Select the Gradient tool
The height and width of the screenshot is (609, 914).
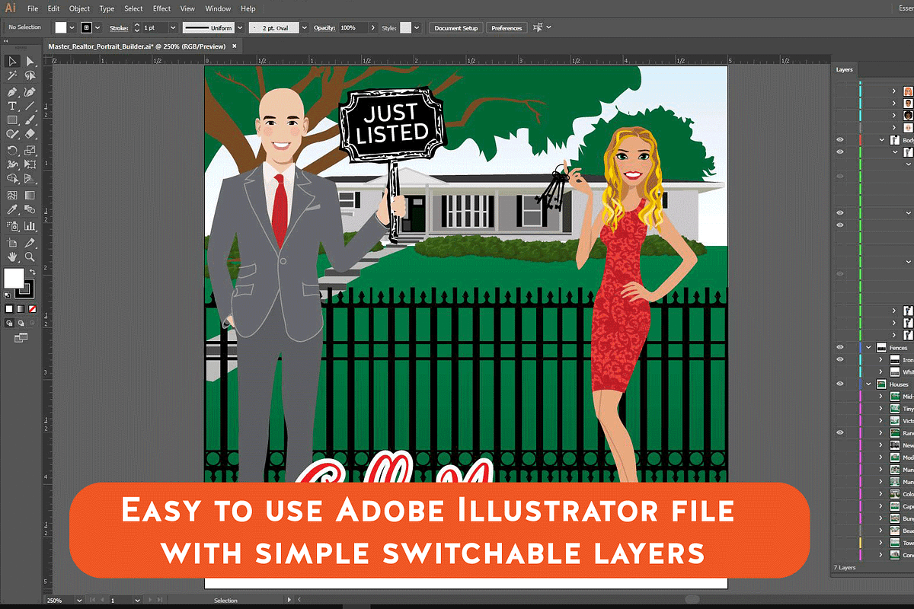pos(30,195)
